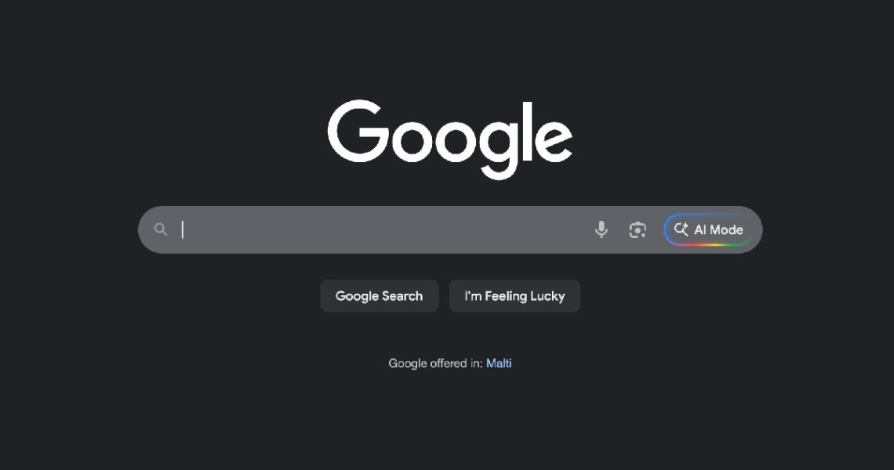This screenshot has width=894, height=470.
Task: Open AI Mode from the search bar
Action: pos(709,230)
